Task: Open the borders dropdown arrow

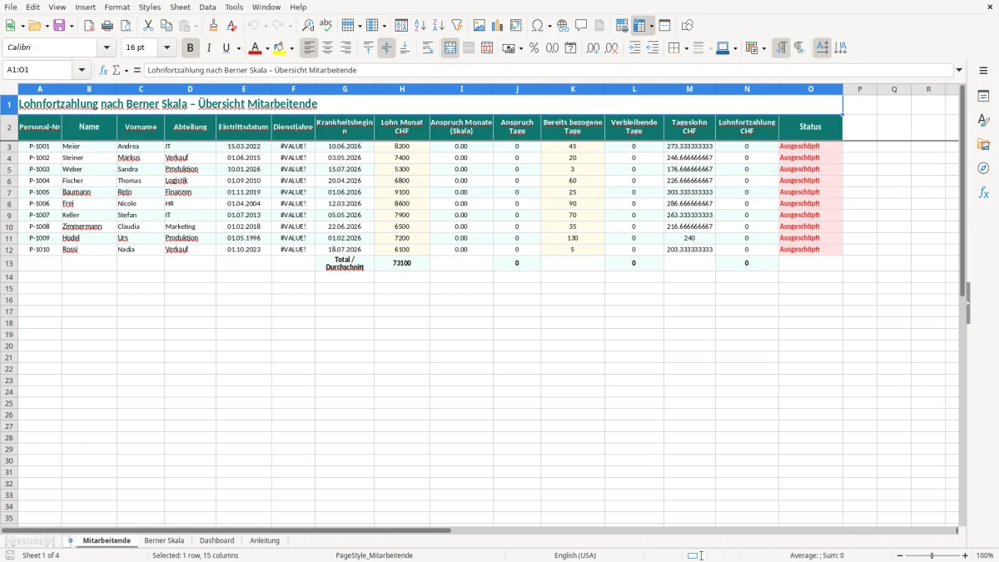Action: pos(686,49)
